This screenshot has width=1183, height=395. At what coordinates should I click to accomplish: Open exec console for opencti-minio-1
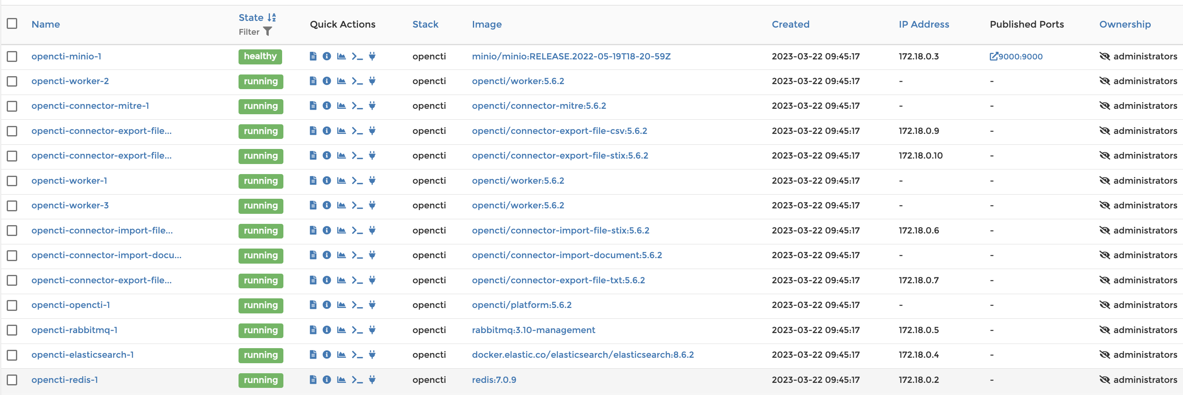pyautogui.click(x=357, y=56)
